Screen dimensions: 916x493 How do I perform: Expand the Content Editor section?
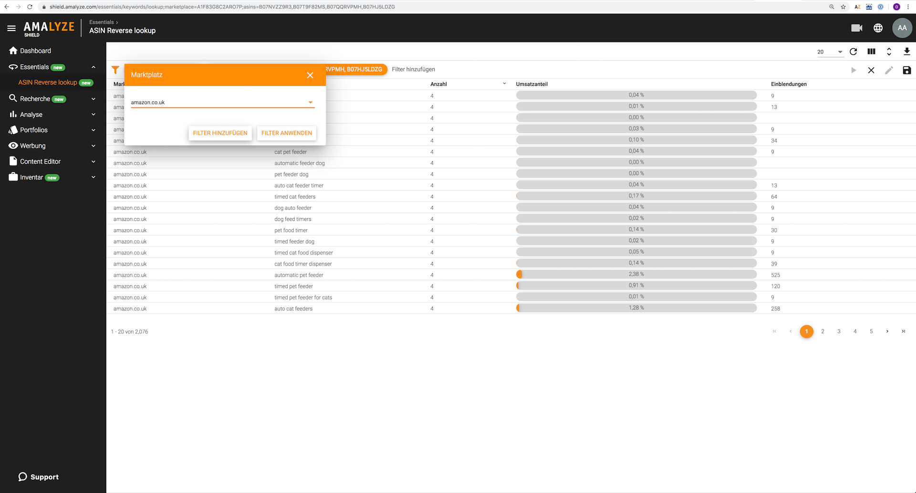click(x=94, y=161)
